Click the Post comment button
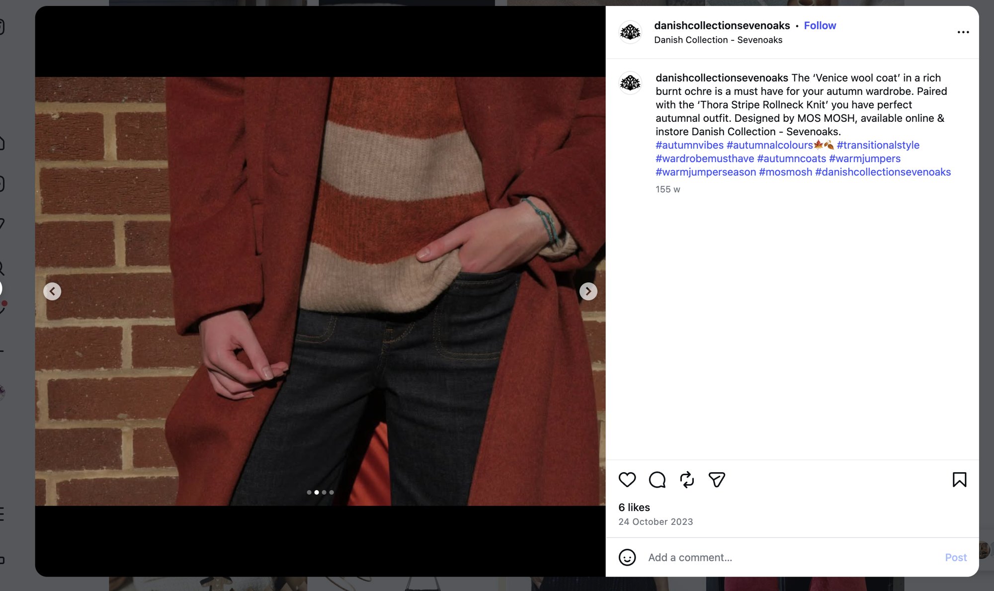This screenshot has height=591, width=994. coord(956,558)
